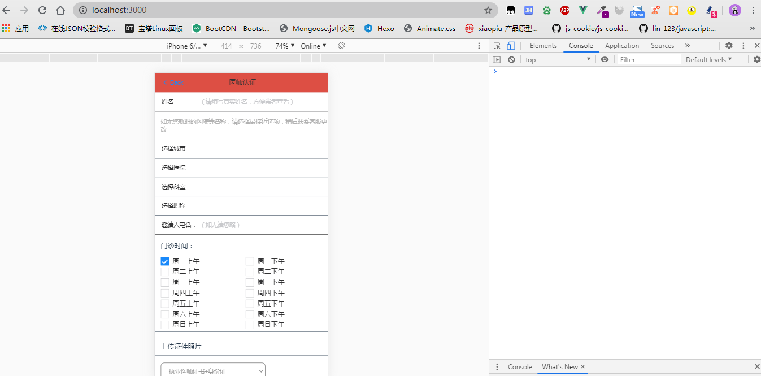Viewport: 761px width, 376px height.
Task: Open the Mongoose.js中文网 bookmark
Action: tap(317, 28)
